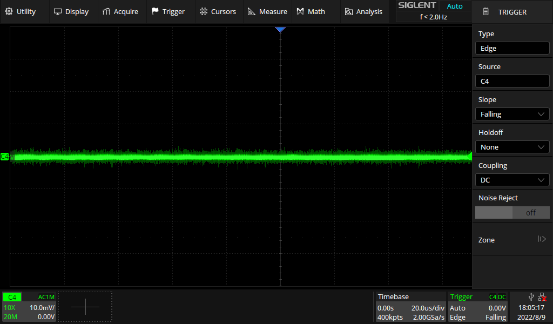Select the trigger Type Edge field
553x324 pixels.
pyautogui.click(x=512, y=48)
